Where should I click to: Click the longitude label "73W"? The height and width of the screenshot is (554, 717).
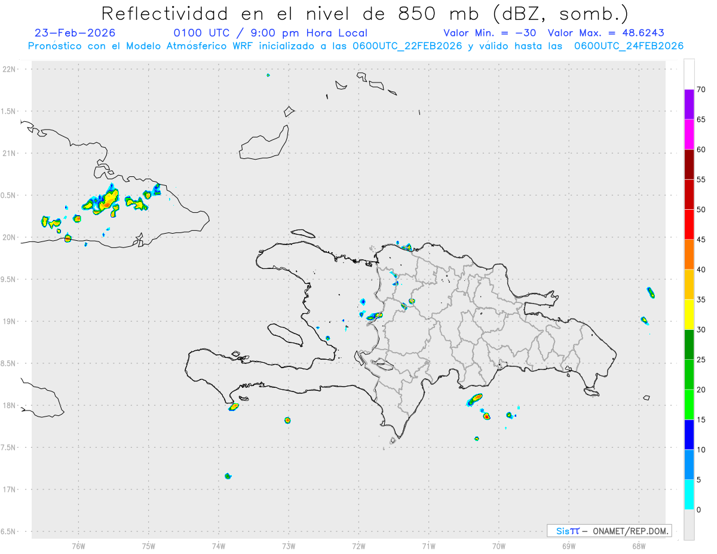[x=289, y=546]
